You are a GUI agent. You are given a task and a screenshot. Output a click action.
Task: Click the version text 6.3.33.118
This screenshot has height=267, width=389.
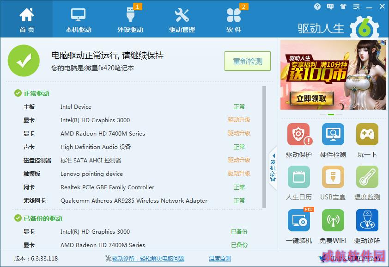click(36, 259)
